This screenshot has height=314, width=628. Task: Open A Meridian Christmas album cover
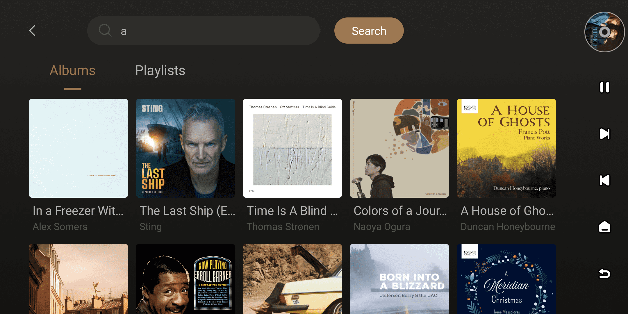[506, 279]
